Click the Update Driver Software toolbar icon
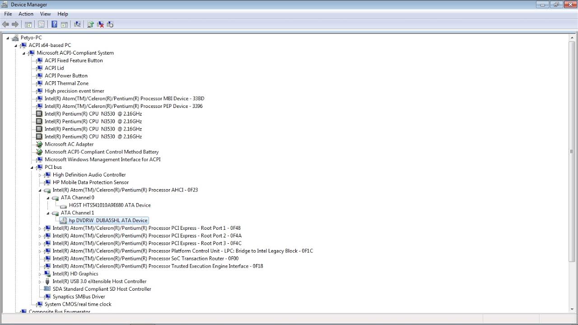 pos(90,24)
